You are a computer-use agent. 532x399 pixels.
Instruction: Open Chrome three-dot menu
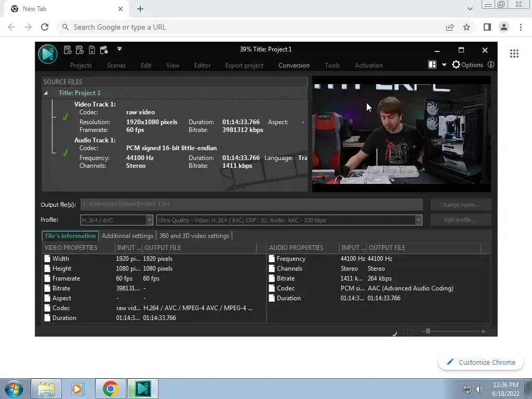tap(521, 27)
